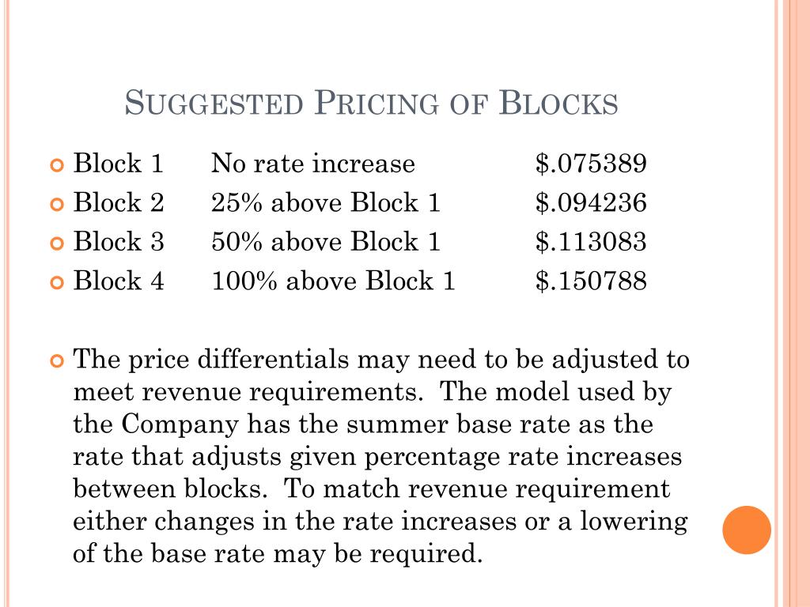Image resolution: width=810 pixels, height=607 pixels.
Task: Click the Block 2 bullet marker
Action: (x=57, y=205)
